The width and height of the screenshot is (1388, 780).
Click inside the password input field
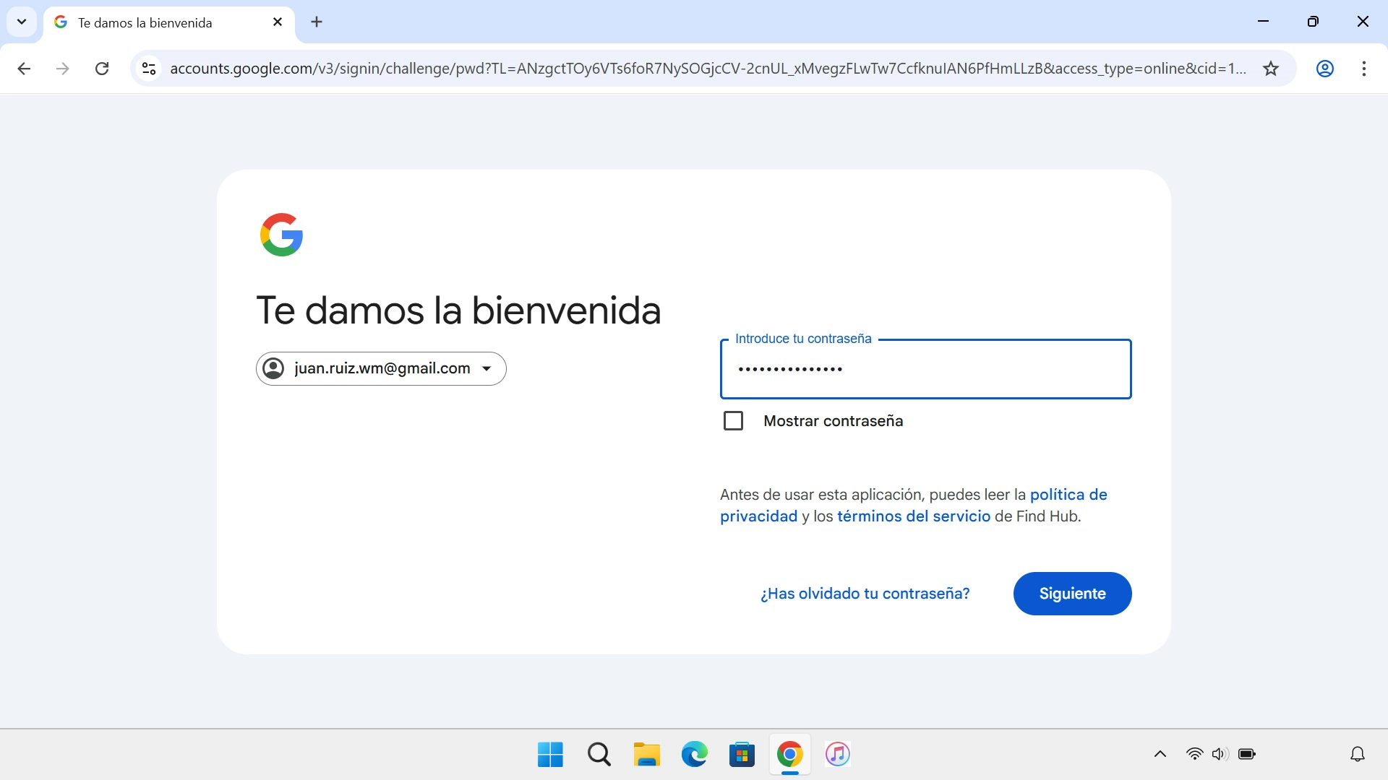click(x=925, y=369)
